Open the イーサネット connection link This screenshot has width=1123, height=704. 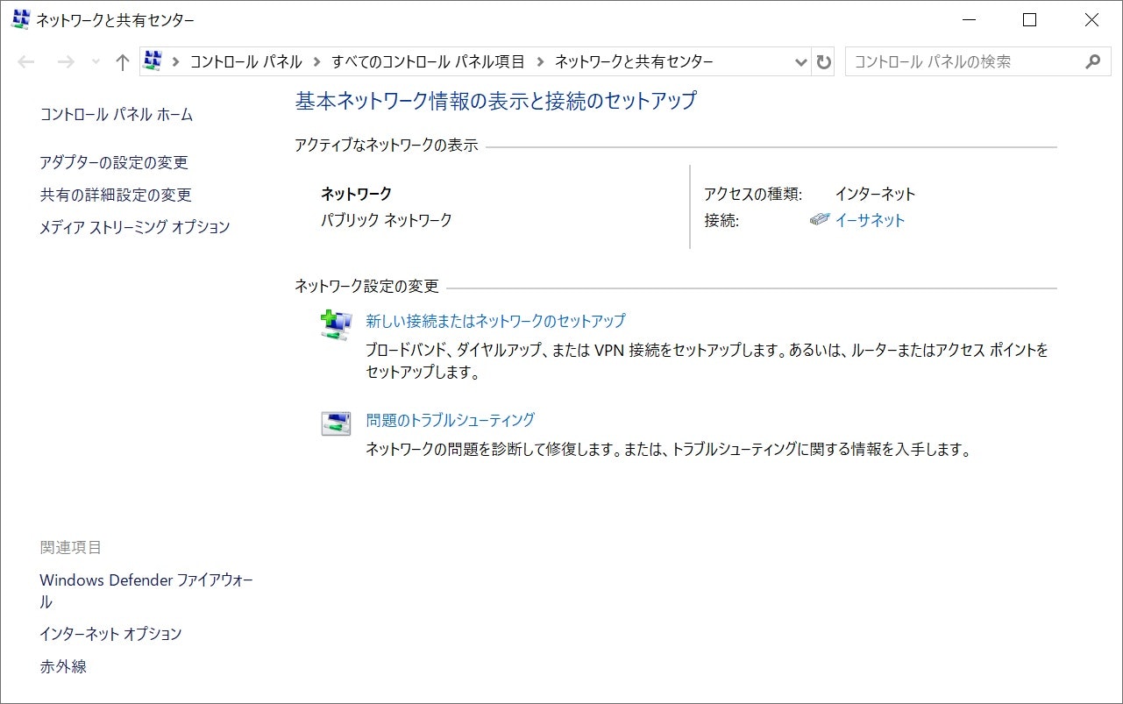(870, 221)
